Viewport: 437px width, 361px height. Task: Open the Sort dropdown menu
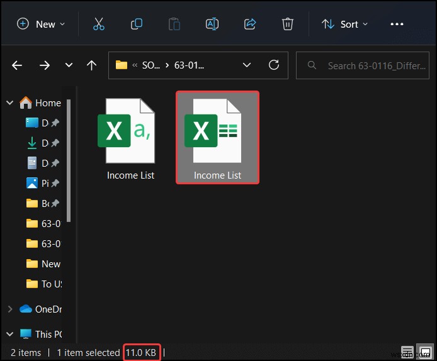[344, 25]
